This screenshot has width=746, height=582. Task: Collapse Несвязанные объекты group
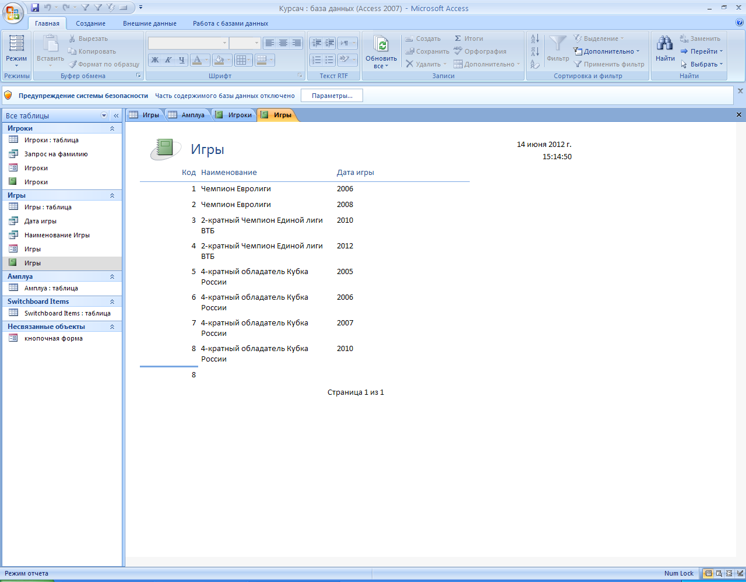click(x=112, y=327)
